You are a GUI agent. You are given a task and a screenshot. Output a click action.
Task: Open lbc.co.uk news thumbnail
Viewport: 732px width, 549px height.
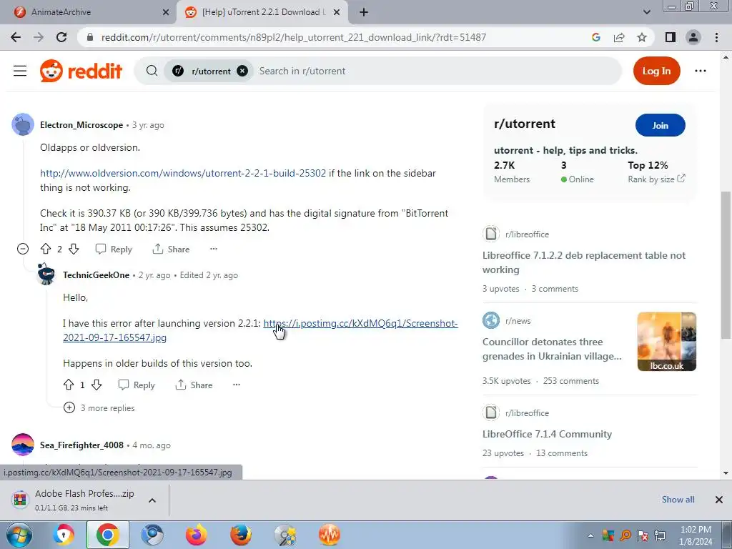click(x=667, y=342)
